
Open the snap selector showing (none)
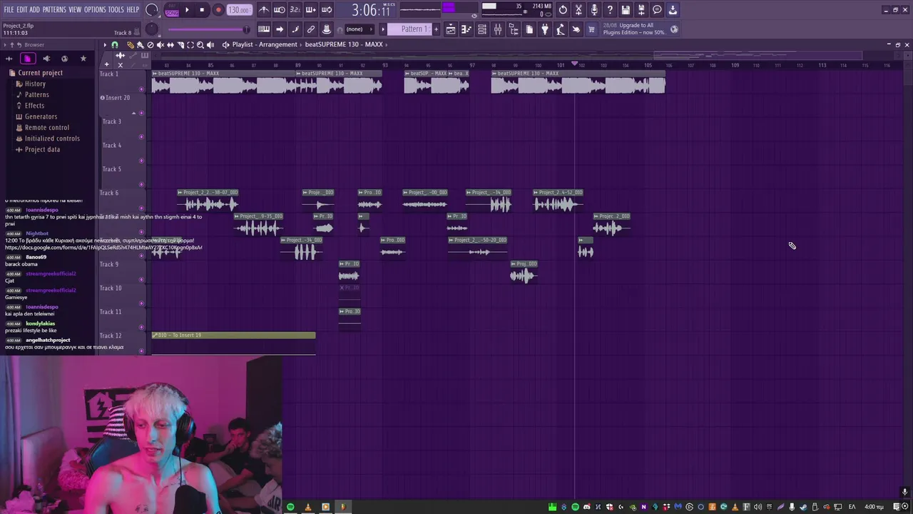[x=358, y=29]
